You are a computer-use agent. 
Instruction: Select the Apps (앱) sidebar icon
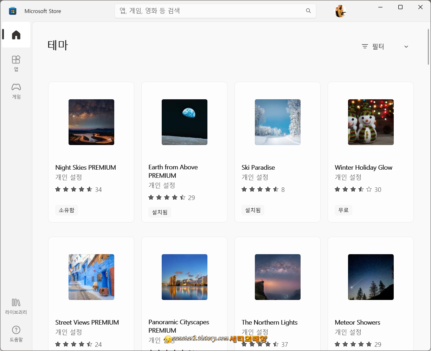tap(16, 63)
